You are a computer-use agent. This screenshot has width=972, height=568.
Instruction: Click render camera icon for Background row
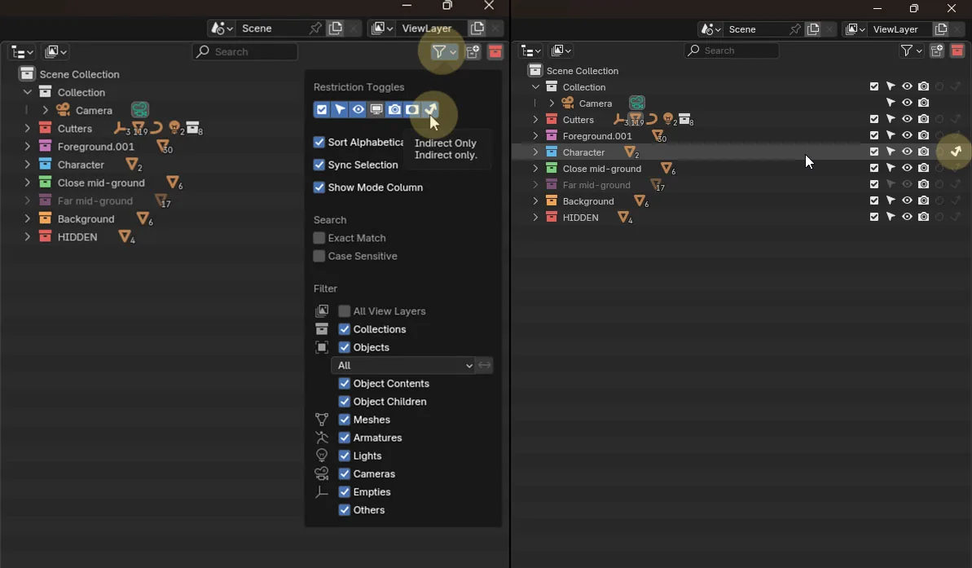tap(923, 200)
